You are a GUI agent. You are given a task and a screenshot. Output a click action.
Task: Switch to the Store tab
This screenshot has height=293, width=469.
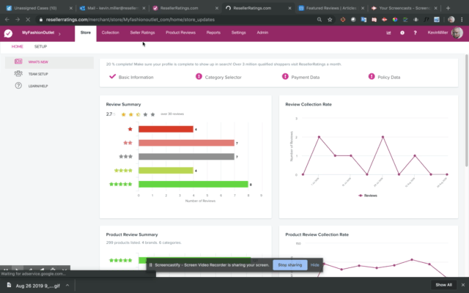coord(86,33)
